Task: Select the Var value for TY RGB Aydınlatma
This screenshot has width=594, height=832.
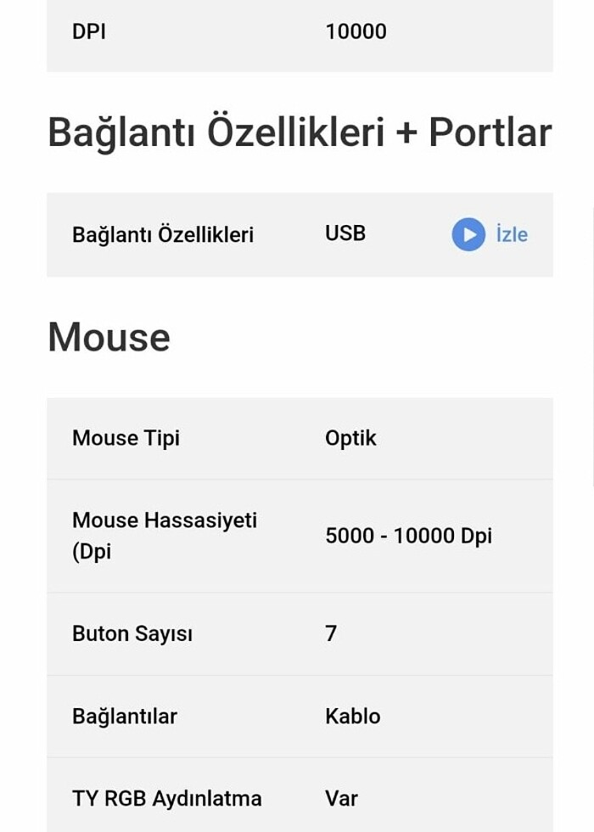Action: point(339,798)
